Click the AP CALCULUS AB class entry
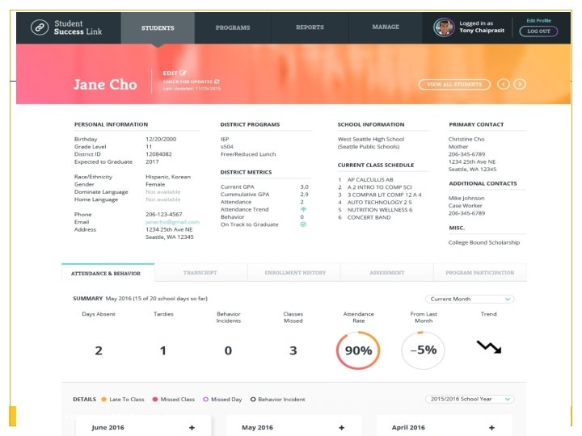582x436 pixels. coord(370,179)
